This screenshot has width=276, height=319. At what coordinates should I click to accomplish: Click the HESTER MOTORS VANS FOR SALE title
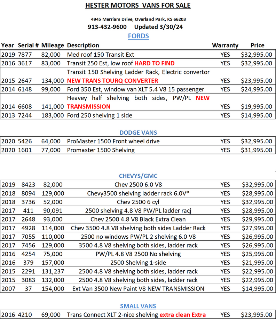138,5
